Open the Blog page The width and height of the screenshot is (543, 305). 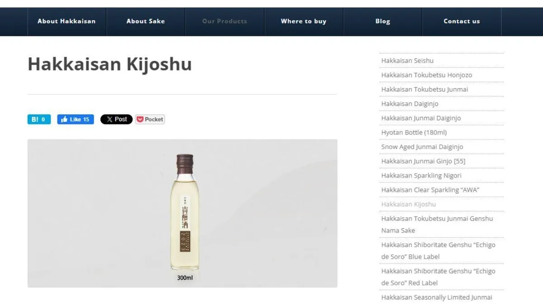[382, 21]
